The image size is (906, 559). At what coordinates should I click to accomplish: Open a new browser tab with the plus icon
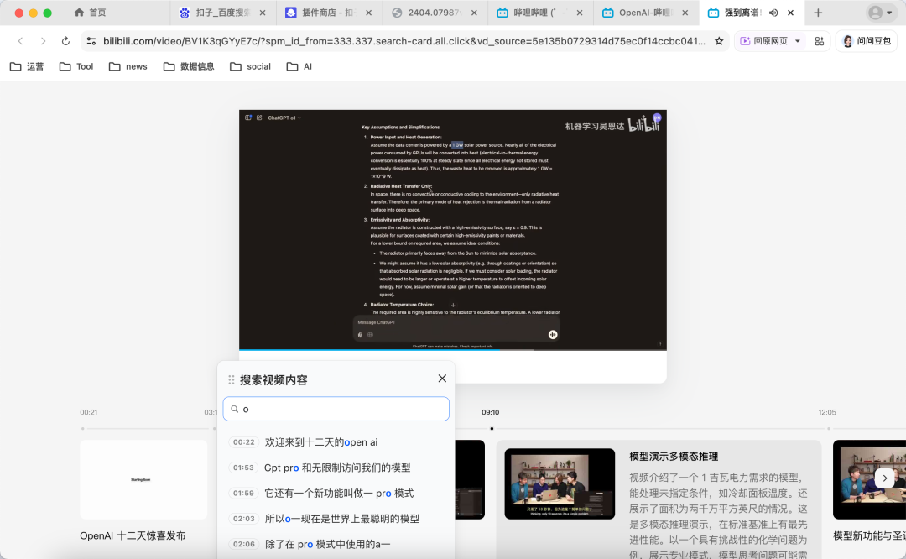pos(819,13)
